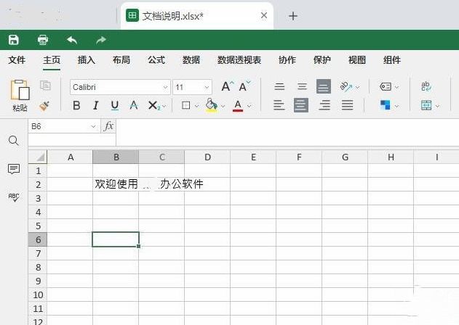Open the Comments panel icon
Image resolution: width=459 pixels, height=325 pixels.
click(x=14, y=169)
